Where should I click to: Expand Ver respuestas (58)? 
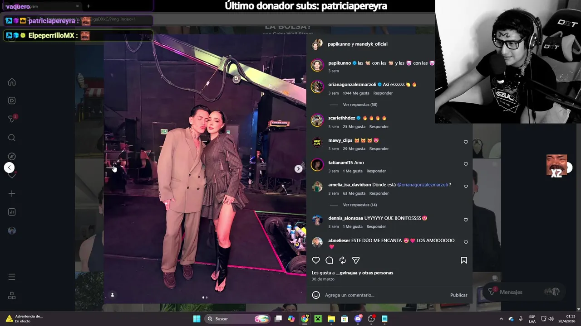pos(360,105)
